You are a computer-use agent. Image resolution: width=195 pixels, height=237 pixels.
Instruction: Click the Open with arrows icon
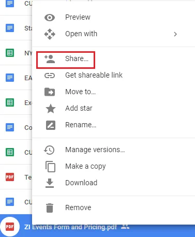pyautogui.click(x=50, y=34)
